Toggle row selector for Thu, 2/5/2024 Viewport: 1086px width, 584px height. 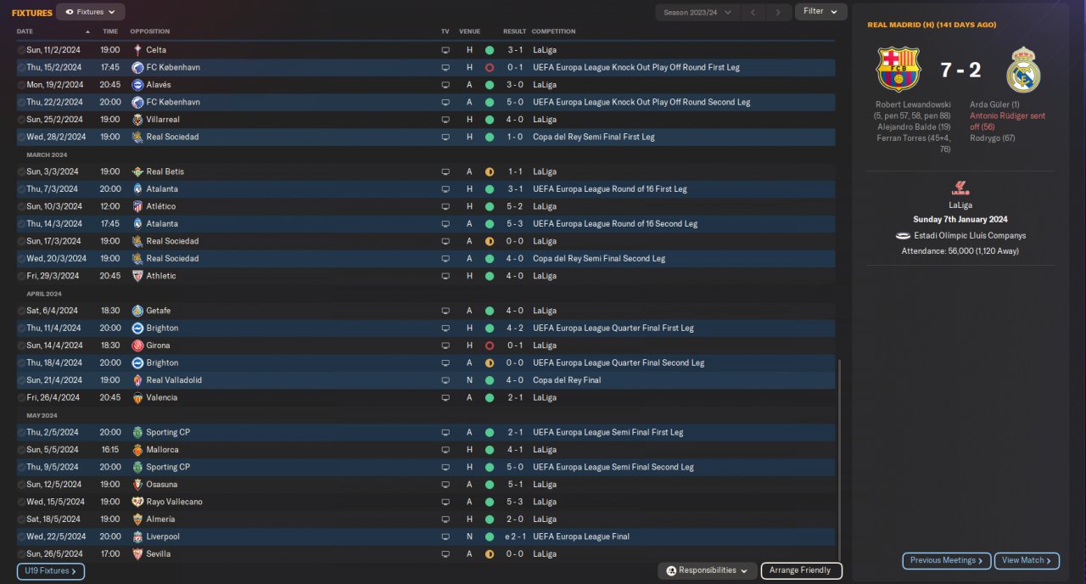21,432
